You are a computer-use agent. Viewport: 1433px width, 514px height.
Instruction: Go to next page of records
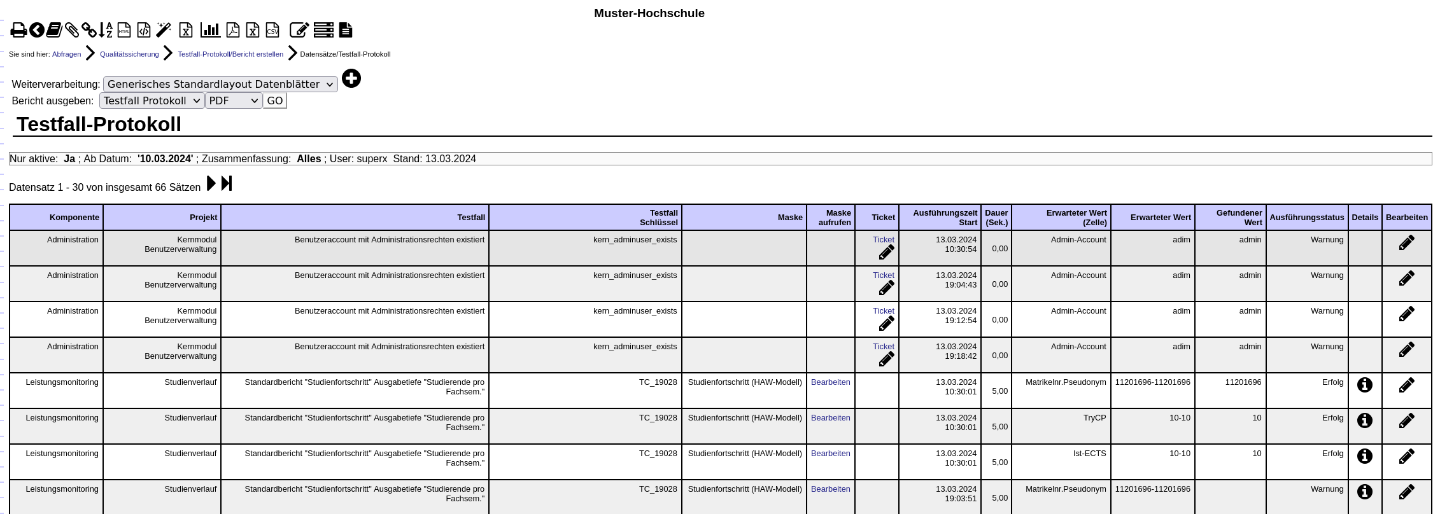211,184
